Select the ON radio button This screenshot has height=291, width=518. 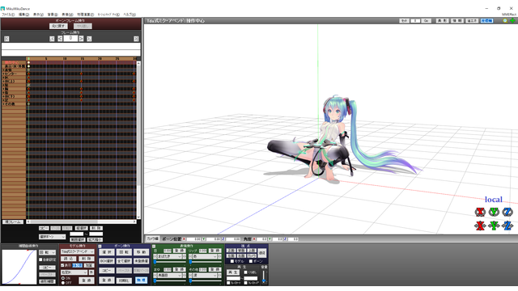tap(63, 278)
